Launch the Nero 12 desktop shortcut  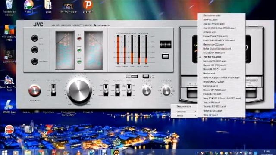tap(9, 131)
